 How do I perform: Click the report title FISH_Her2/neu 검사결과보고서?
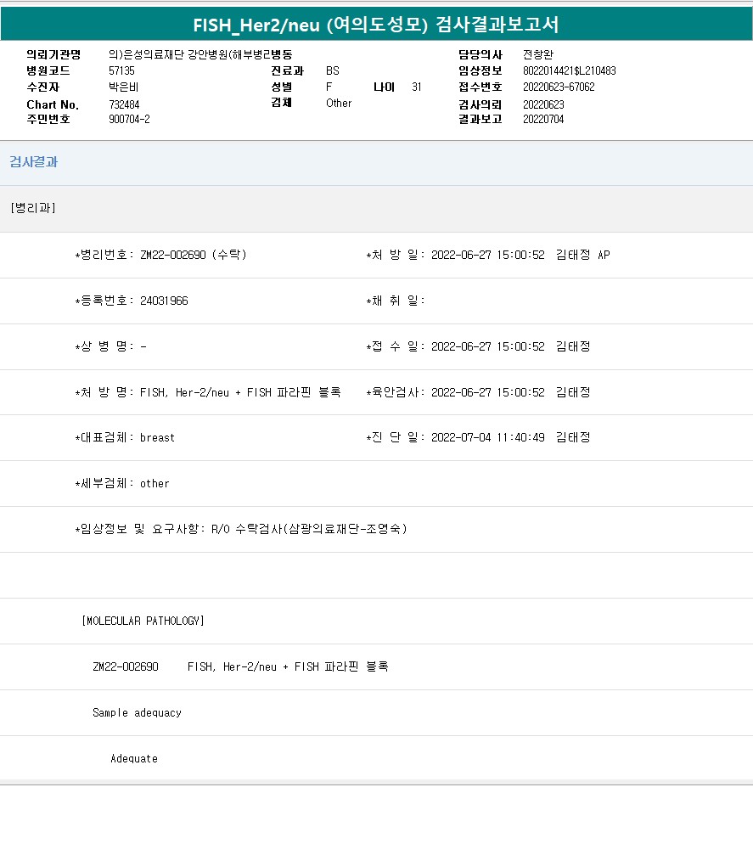click(376, 25)
